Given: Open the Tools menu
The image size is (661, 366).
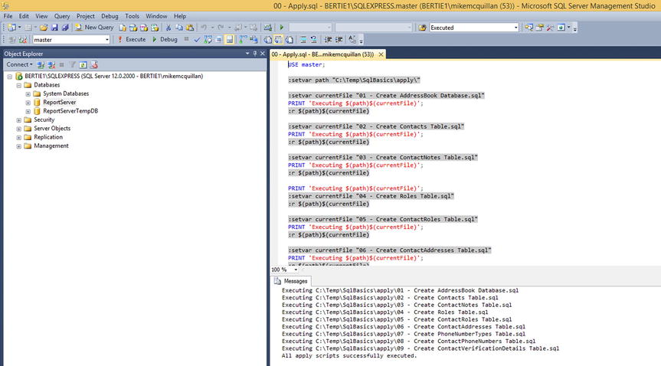Looking at the screenshot, I should (132, 16).
